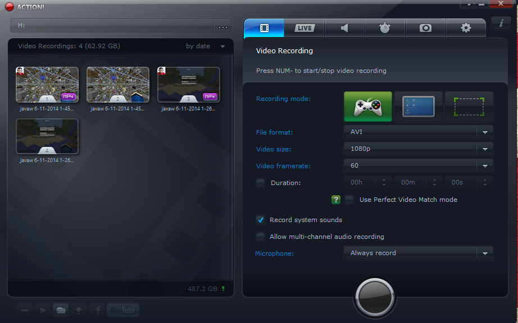Minimize the Action! window
Viewport: 518px width, 323px height.
(481, 3)
